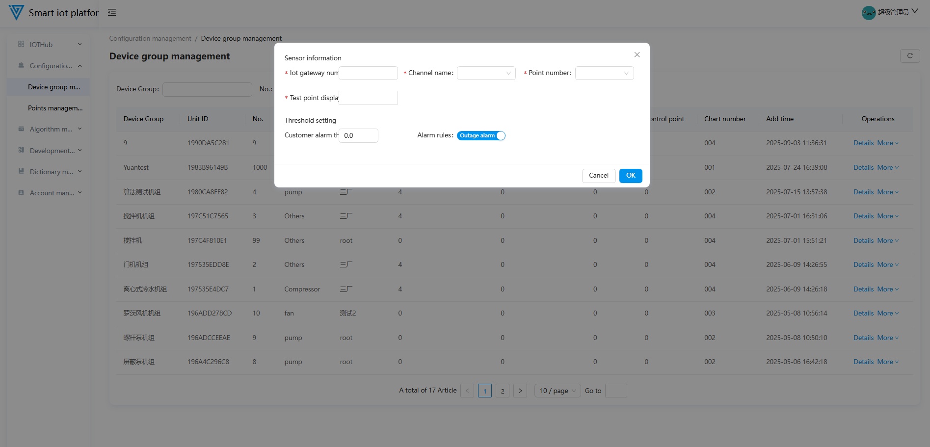Click the refresh icon button

[909, 56]
